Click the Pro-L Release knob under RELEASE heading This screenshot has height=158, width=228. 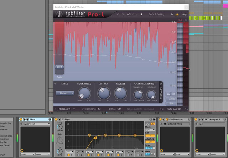pyautogui.click(x=120, y=93)
